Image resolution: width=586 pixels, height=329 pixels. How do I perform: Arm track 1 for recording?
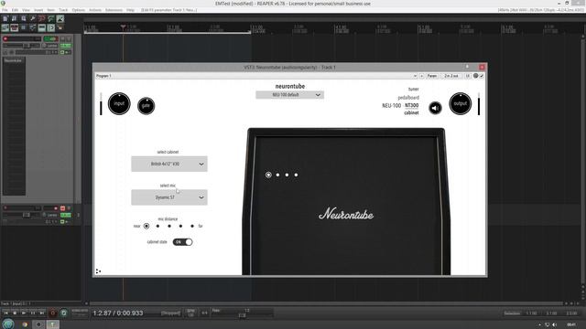point(5,38)
